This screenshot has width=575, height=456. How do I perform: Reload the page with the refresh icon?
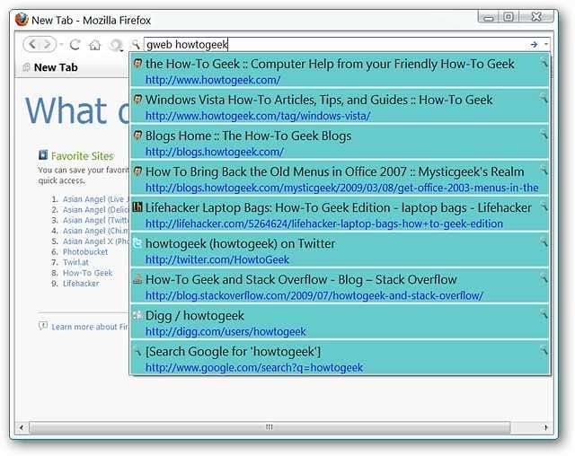point(75,44)
